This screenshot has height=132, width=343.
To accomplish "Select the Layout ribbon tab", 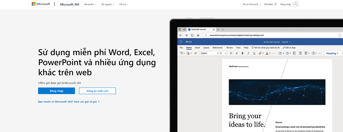I will tap(206, 48).
